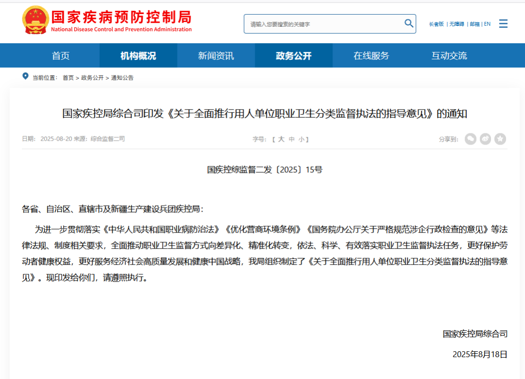
Task: Open the 邮箱 mail link
Action: pyautogui.click(x=474, y=24)
